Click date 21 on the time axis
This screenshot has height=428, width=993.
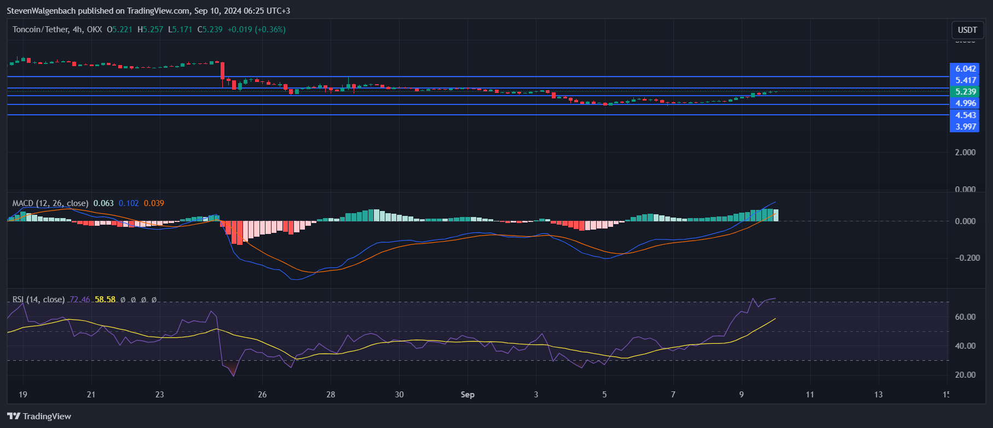tap(91, 395)
